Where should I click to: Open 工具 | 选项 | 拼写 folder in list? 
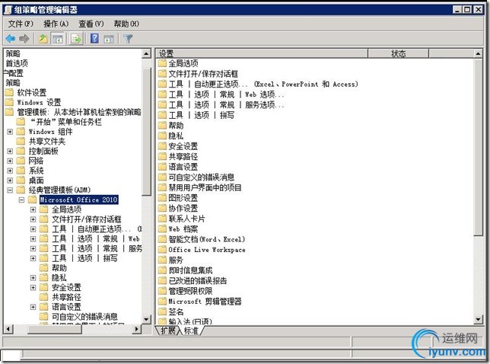coord(202,115)
